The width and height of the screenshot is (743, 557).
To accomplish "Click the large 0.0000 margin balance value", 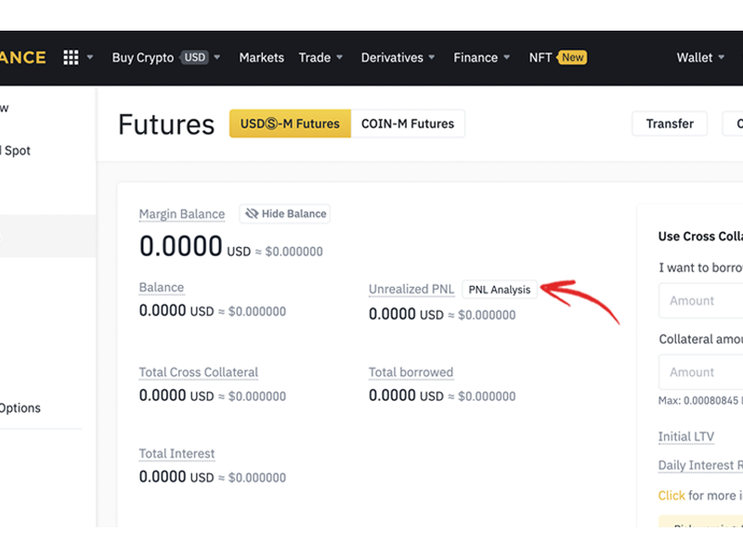I will pyautogui.click(x=180, y=246).
